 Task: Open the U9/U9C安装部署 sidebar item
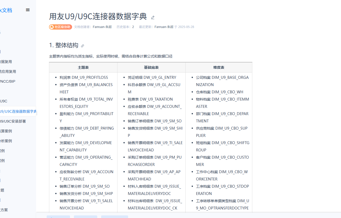[13, 121]
